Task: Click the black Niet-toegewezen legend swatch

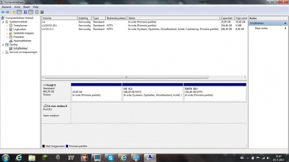Action: click(43, 146)
